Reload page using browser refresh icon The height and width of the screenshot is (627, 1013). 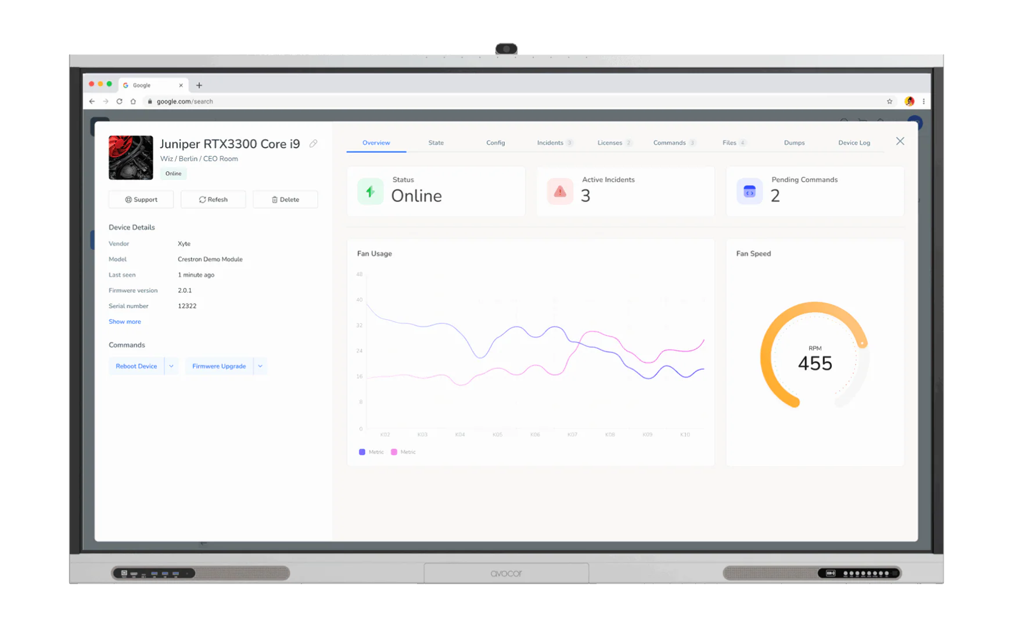[x=119, y=101]
